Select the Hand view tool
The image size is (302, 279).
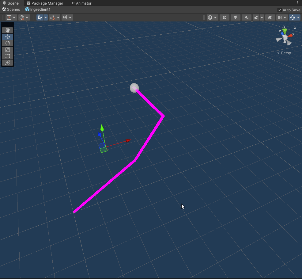(x=8, y=30)
